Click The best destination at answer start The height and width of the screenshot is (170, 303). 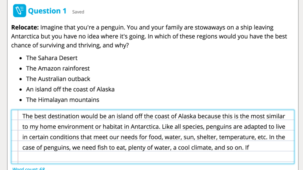point(51,116)
